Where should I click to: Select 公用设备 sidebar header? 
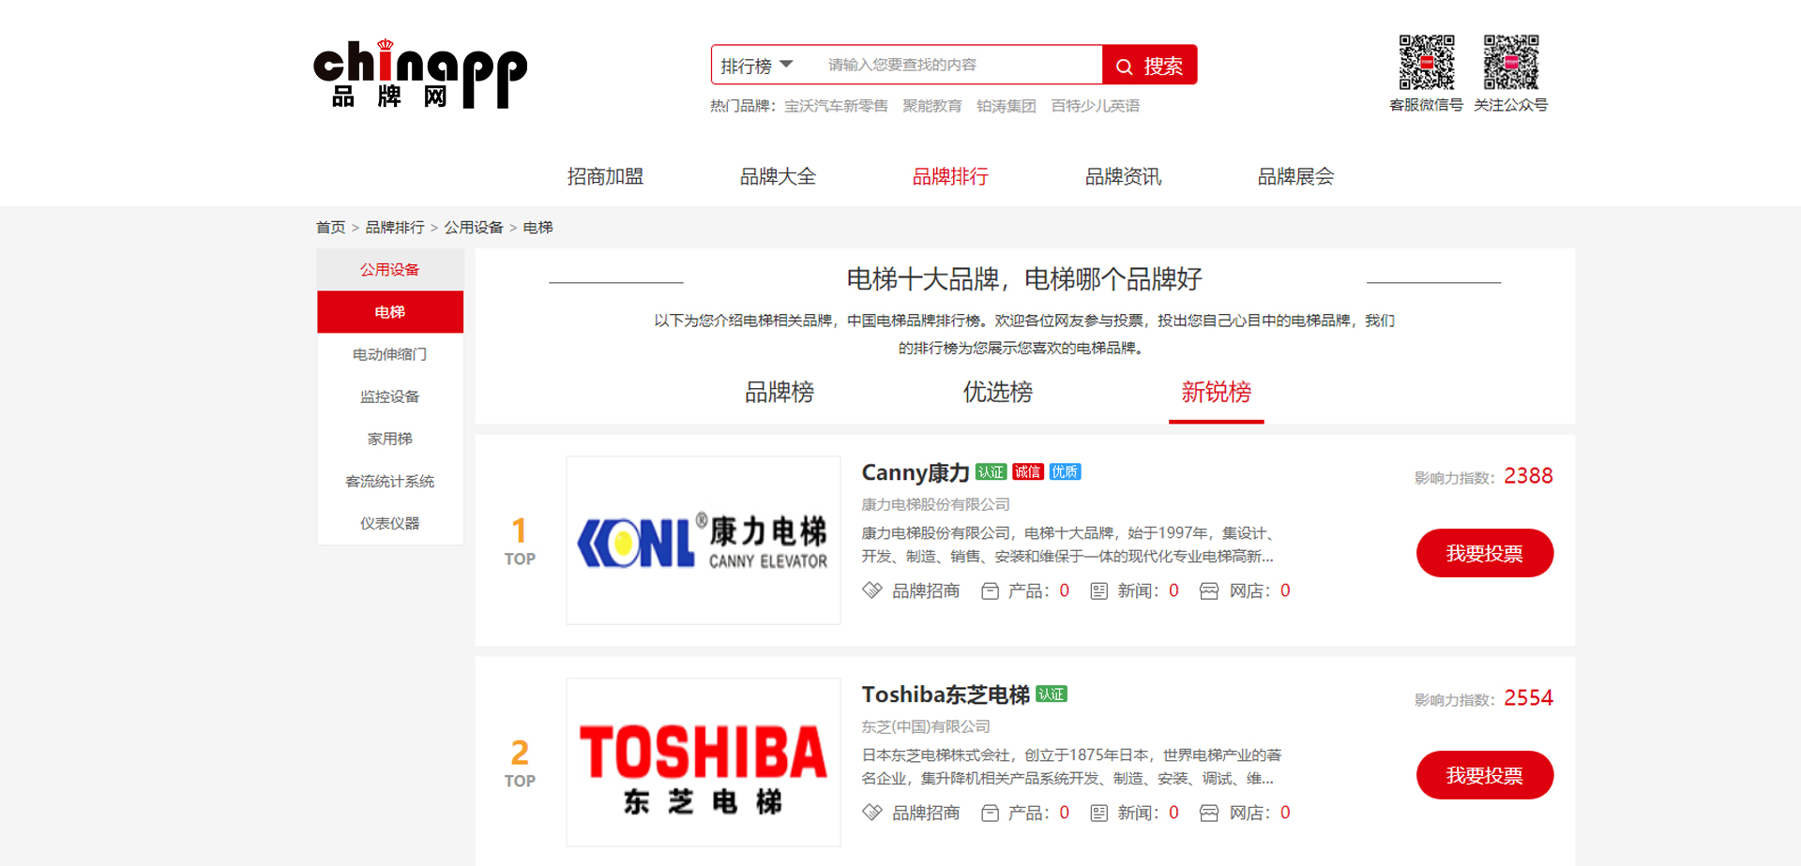point(390,270)
